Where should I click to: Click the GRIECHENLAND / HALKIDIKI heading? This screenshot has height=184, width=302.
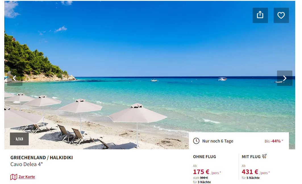tap(41, 158)
